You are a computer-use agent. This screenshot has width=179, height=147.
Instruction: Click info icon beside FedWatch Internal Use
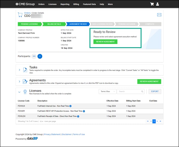70,106
